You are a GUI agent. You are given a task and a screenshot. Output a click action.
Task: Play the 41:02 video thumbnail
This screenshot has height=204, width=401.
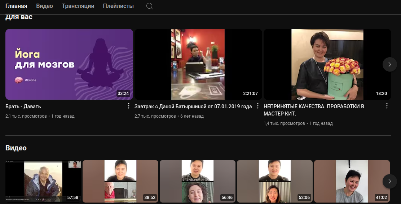click(x=352, y=181)
